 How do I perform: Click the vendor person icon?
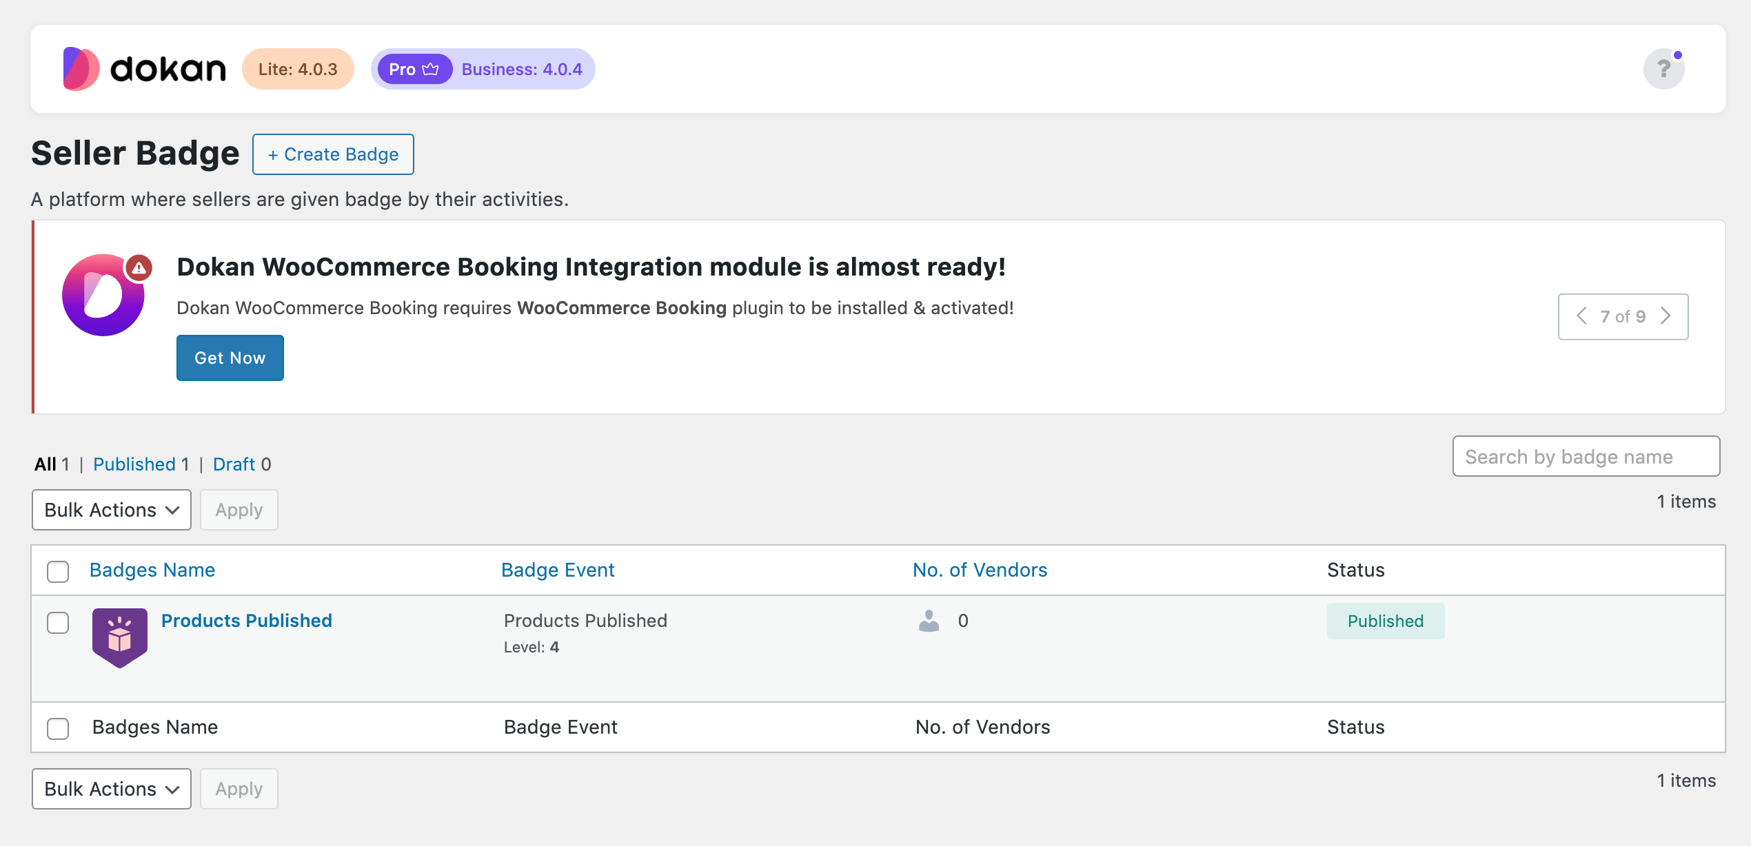point(929,621)
